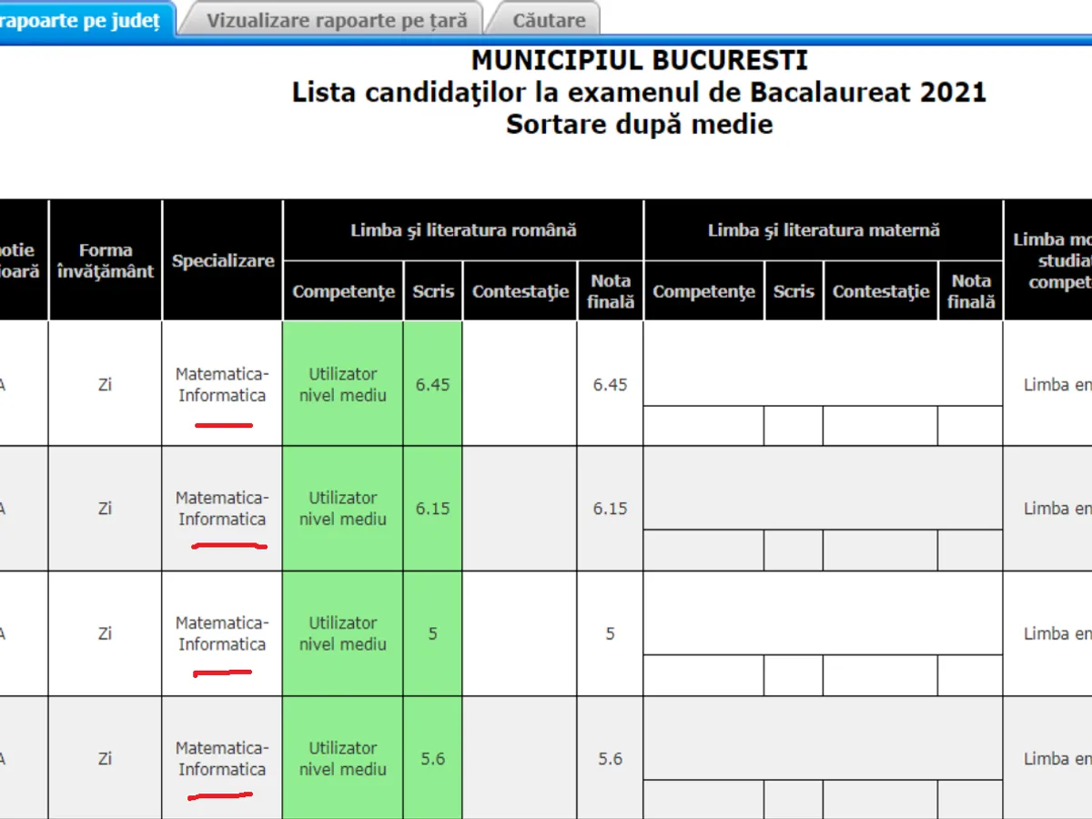
Task: Select the green Scris cell showing 6.15
Action: (x=433, y=509)
